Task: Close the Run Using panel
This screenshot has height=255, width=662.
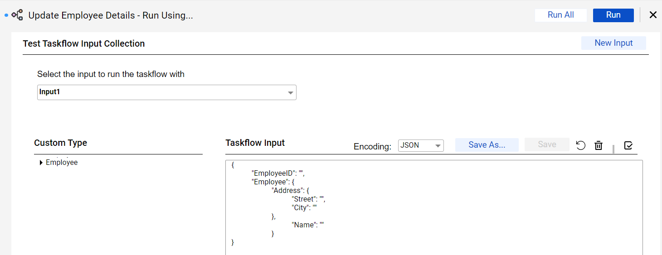Action: (653, 15)
